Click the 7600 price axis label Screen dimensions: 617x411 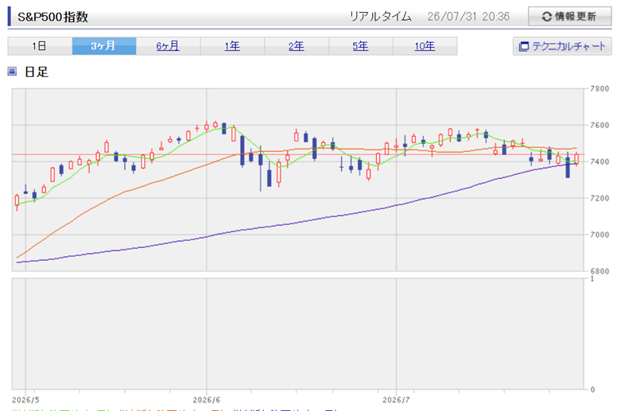[x=600, y=125]
